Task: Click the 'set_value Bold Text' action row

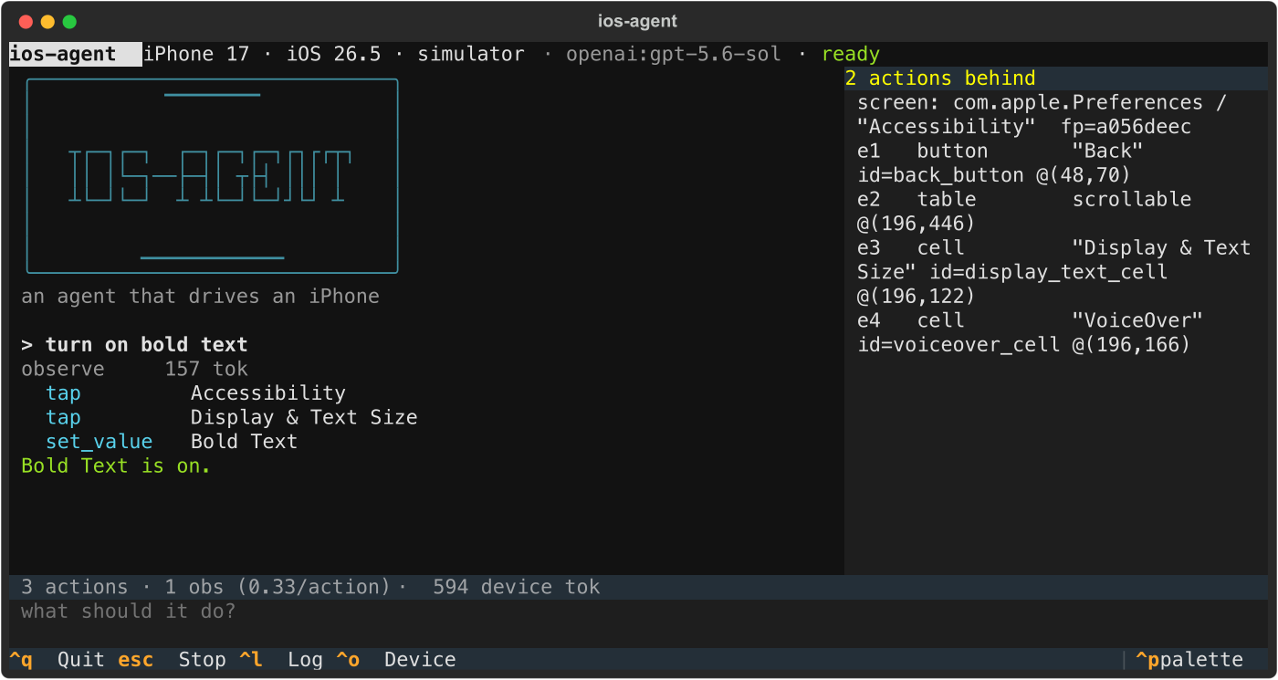Action: point(172,442)
